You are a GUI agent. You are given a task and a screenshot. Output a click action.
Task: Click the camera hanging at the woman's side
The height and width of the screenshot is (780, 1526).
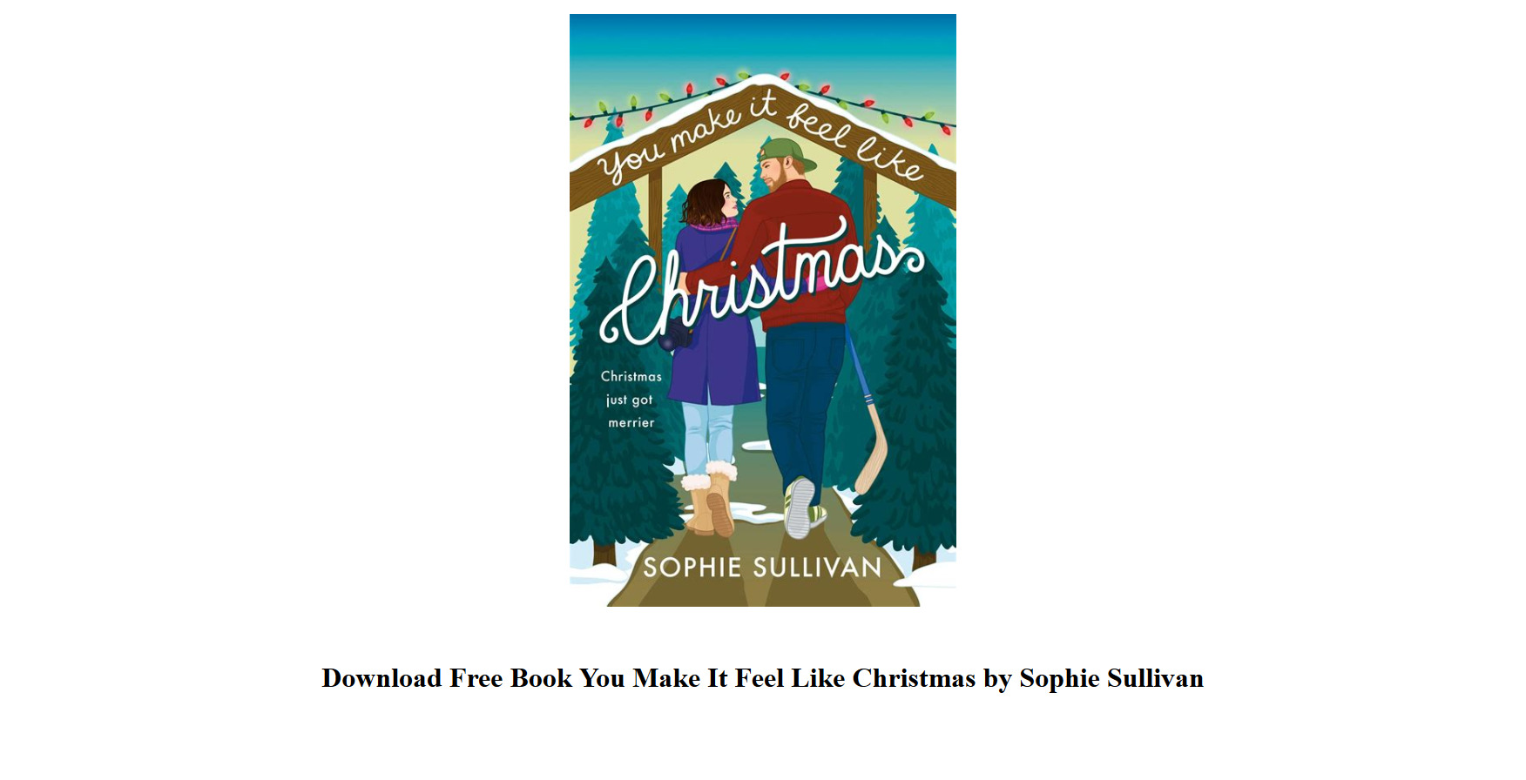(676, 337)
